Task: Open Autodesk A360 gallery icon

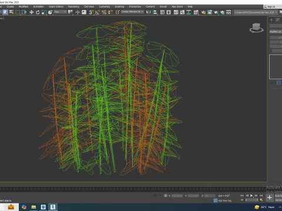Action: pyautogui.click(x=229, y=12)
